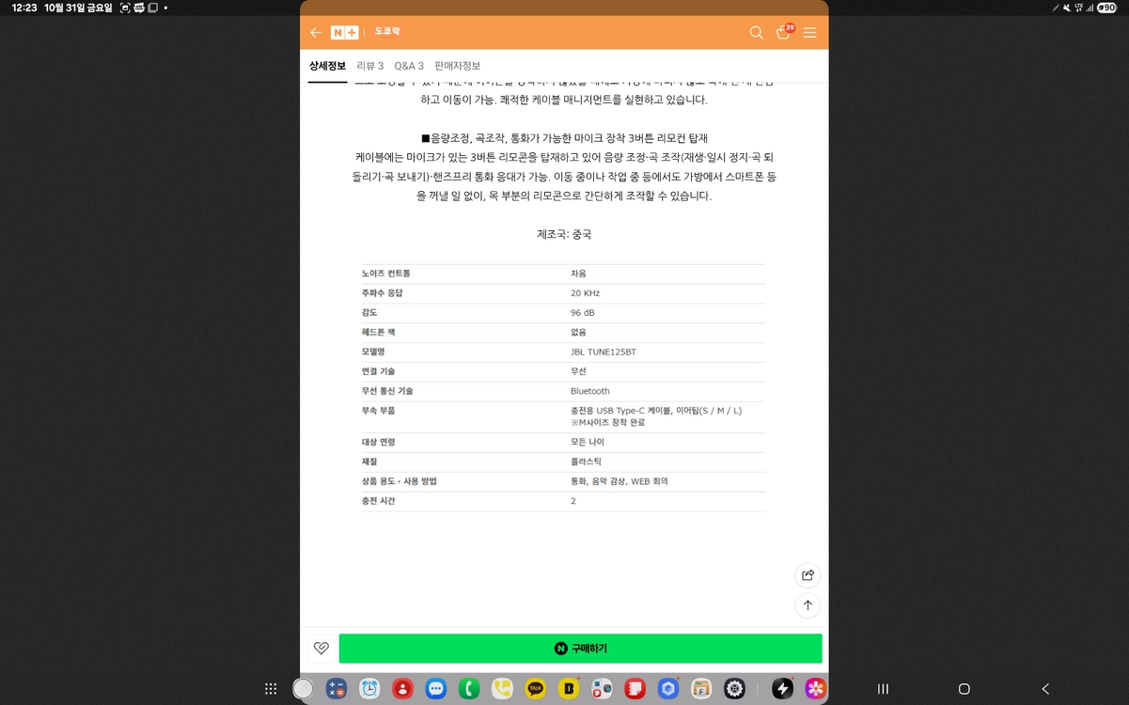Tap the scroll-to-top arrow button

coord(808,605)
